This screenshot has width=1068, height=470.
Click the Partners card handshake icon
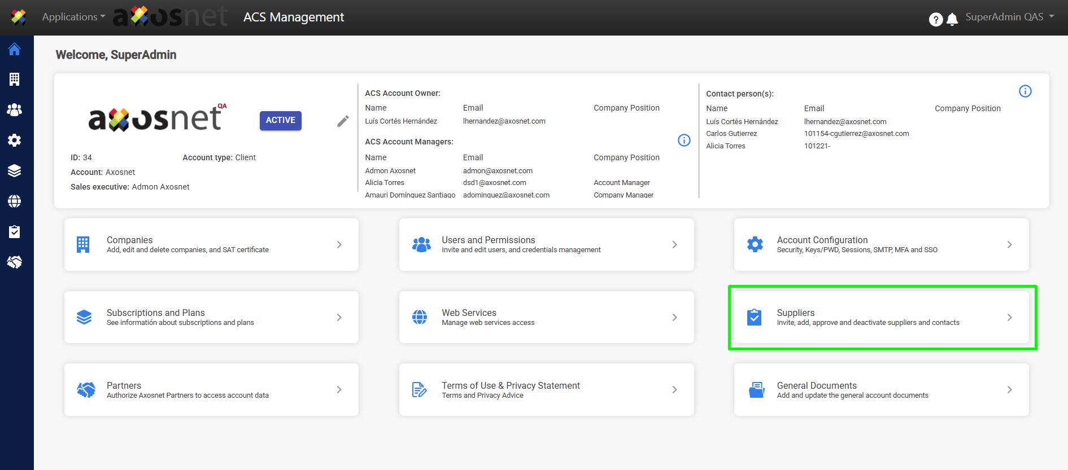coord(86,390)
